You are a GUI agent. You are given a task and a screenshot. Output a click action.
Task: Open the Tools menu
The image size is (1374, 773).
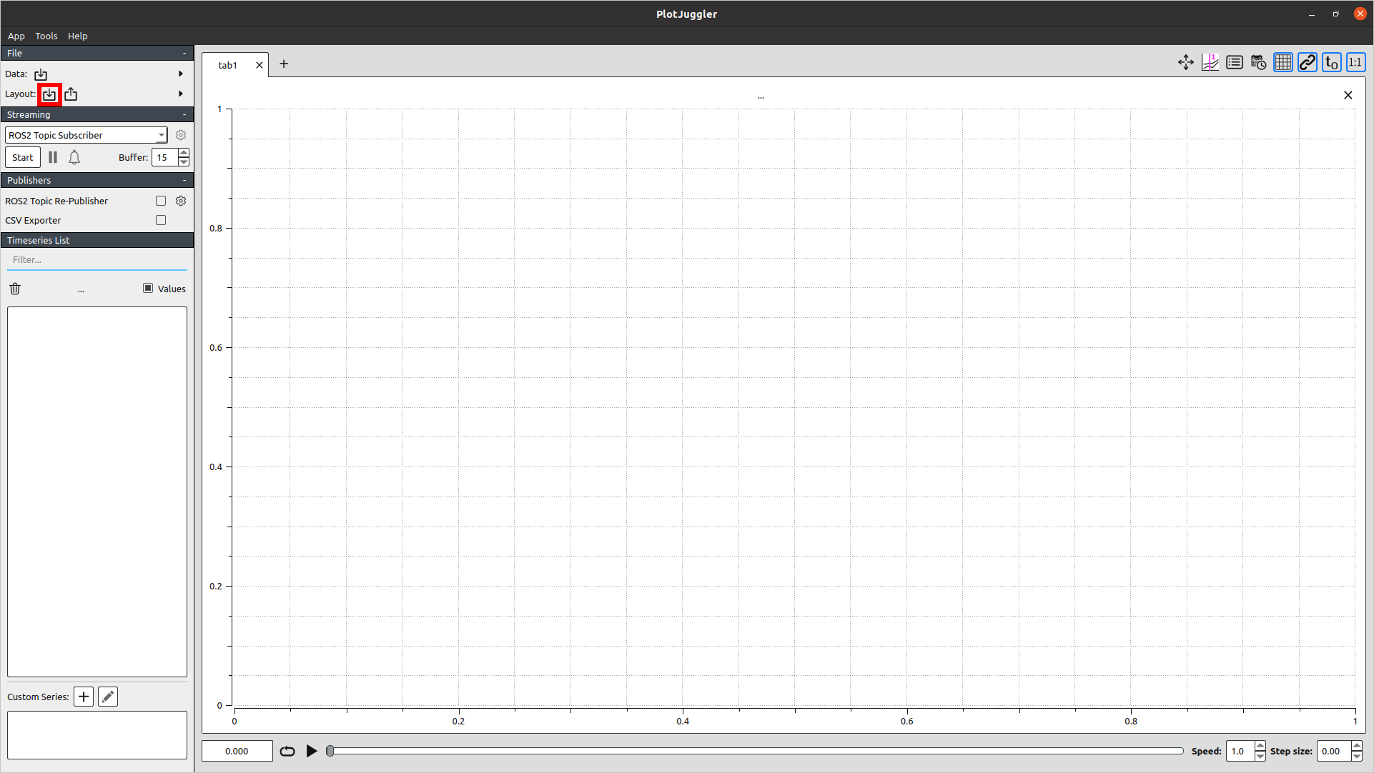point(46,36)
